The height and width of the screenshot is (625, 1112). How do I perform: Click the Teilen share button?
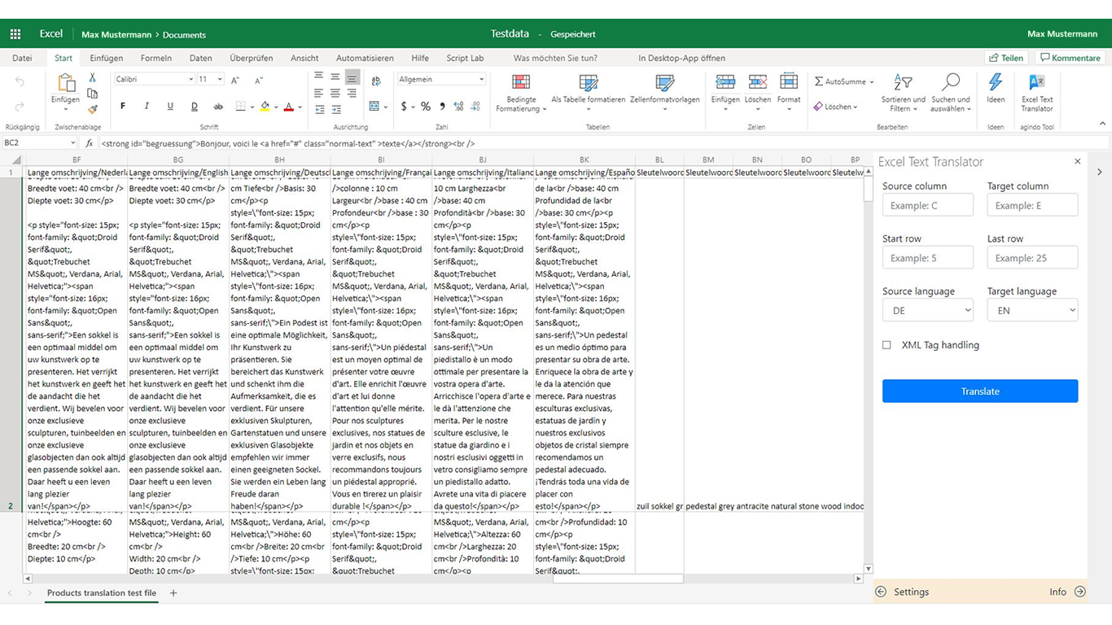point(1006,58)
